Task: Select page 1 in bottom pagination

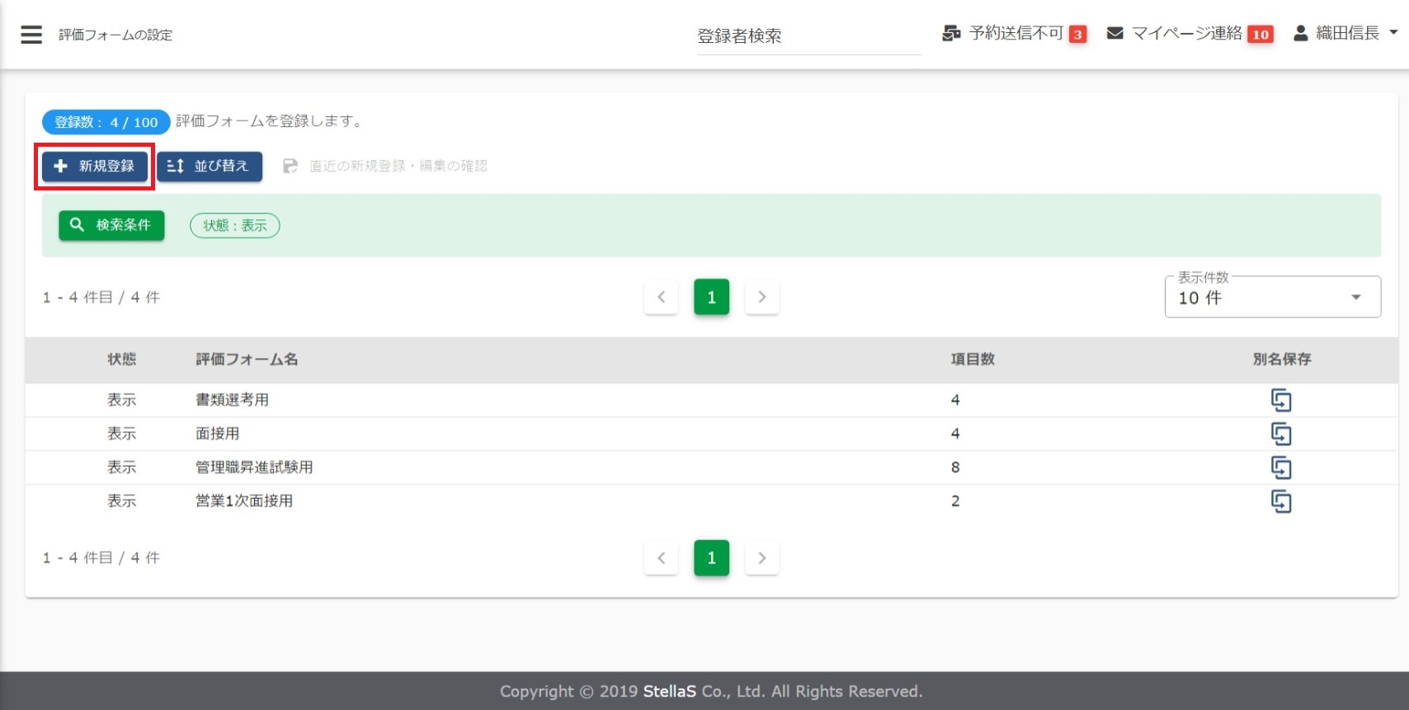Action: (x=711, y=558)
